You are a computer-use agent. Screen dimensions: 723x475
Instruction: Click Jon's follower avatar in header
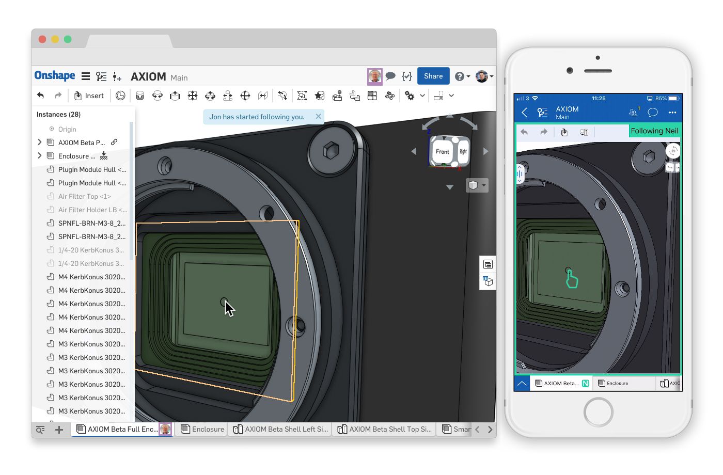(374, 76)
